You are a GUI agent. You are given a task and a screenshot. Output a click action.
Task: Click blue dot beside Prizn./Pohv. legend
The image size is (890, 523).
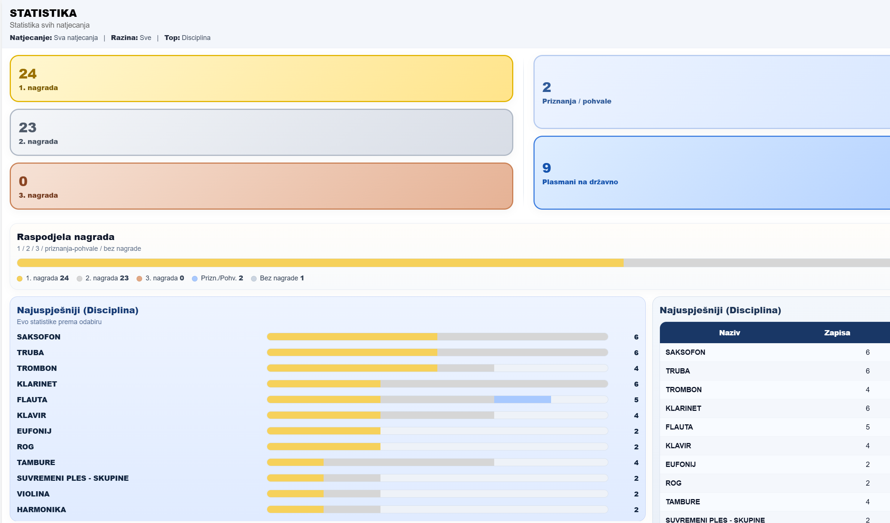click(x=195, y=279)
